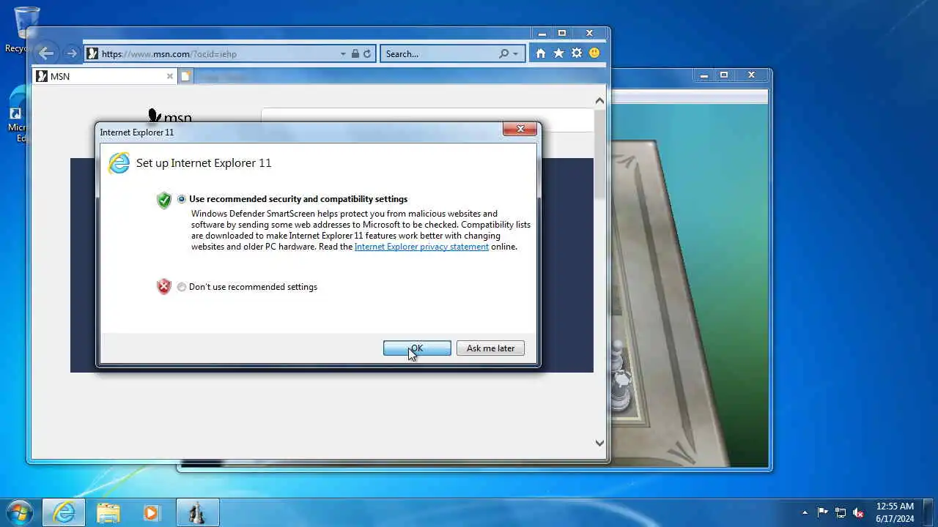
Task: Maximize the Chess window
Action: point(723,75)
